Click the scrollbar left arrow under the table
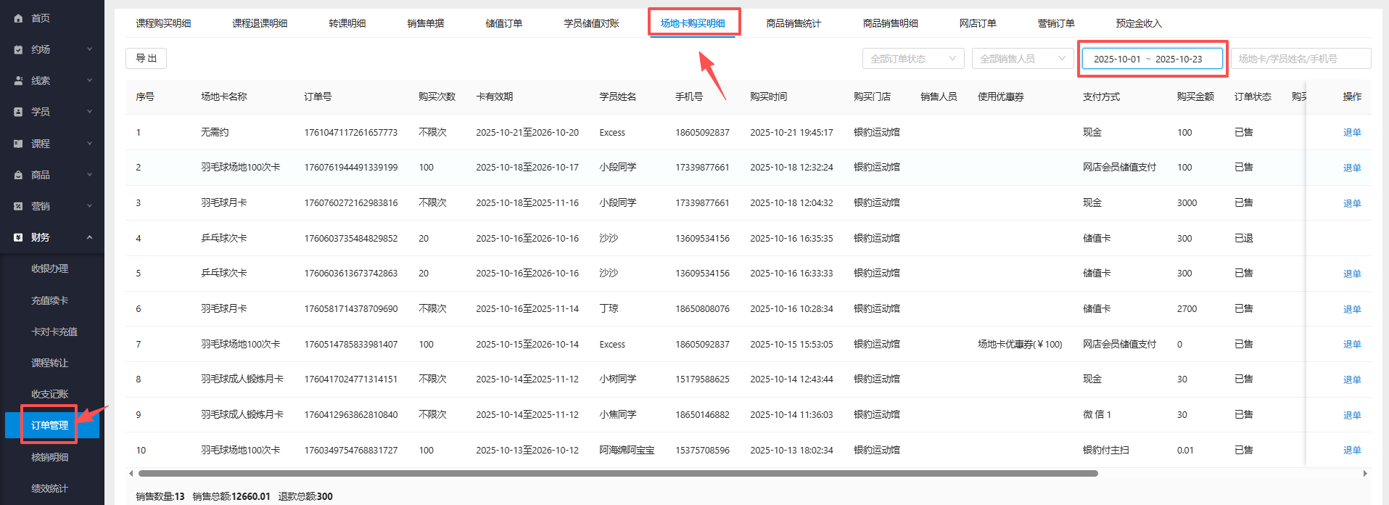Viewport: 1389px width, 505px height. [131, 474]
